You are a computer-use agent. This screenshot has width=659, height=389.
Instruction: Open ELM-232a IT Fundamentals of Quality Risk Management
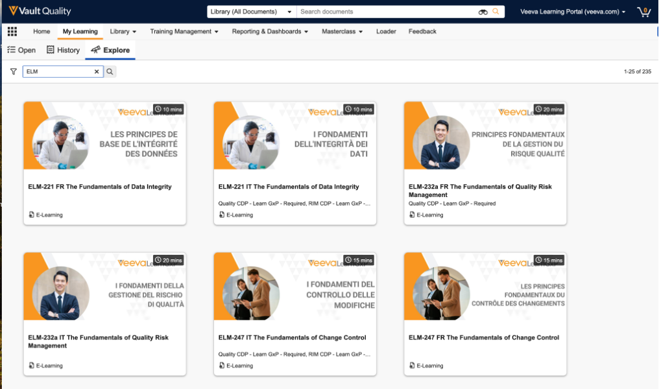point(99,342)
